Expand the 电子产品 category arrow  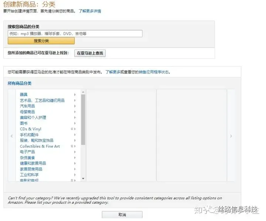[x=75, y=152]
